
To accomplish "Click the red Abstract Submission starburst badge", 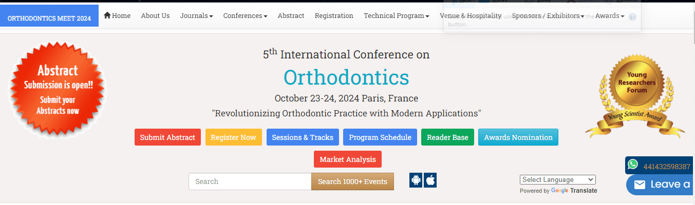I will click(58, 89).
